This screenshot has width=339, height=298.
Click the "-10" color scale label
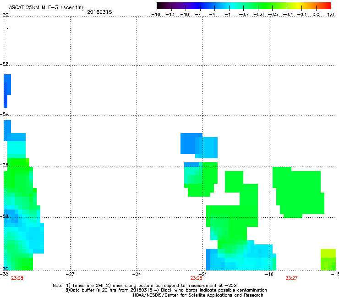point(185,15)
